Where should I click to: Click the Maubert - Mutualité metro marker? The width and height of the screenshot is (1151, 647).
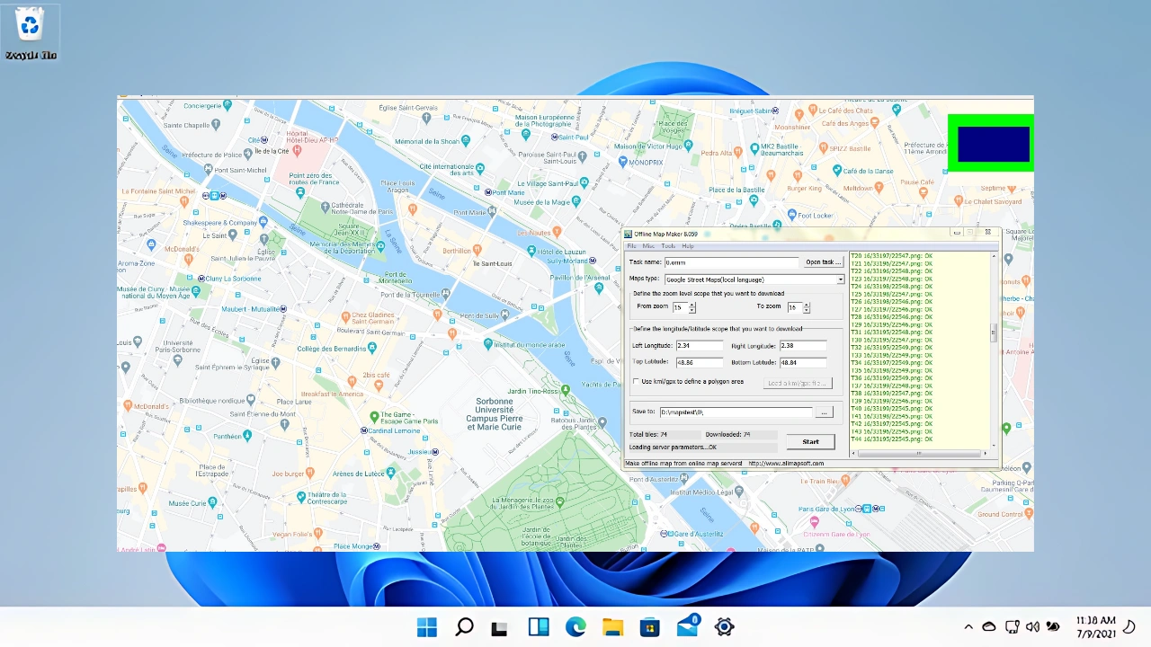click(x=283, y=308)
